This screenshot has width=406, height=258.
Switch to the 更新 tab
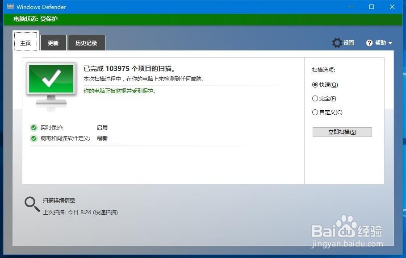pyautogui.click(x=53, y=43)
